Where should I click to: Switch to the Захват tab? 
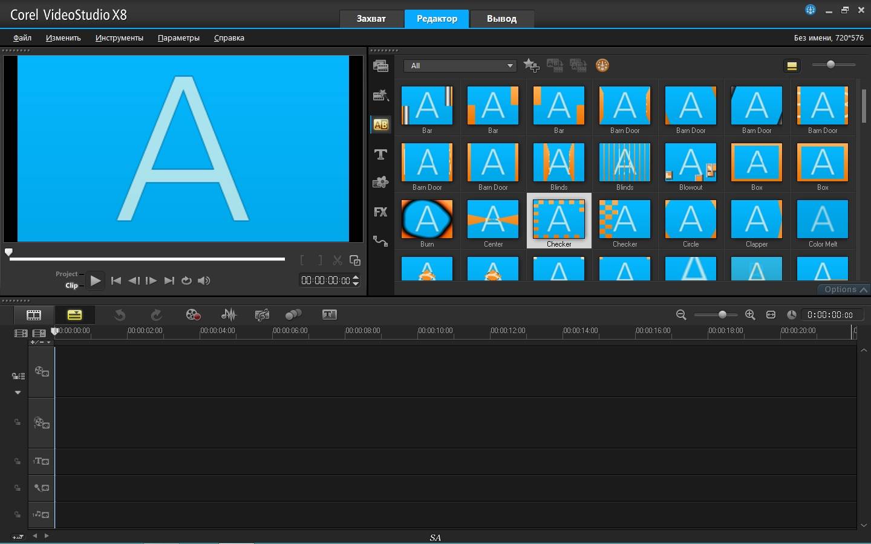[x=371, y=19]
